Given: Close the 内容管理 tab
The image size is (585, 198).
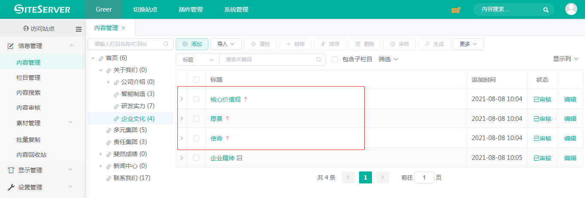Looking at the screenshot, I should [x=124, y=28].
